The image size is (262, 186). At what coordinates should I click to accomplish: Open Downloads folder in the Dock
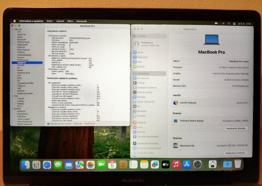click(227, 165)
